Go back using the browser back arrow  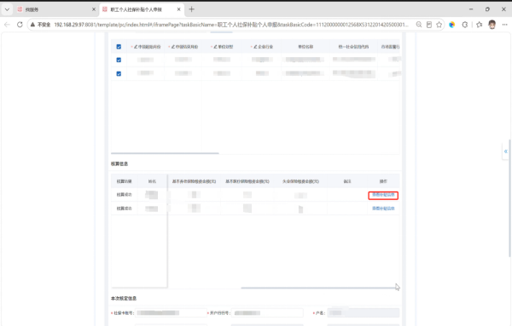(7, 25)
